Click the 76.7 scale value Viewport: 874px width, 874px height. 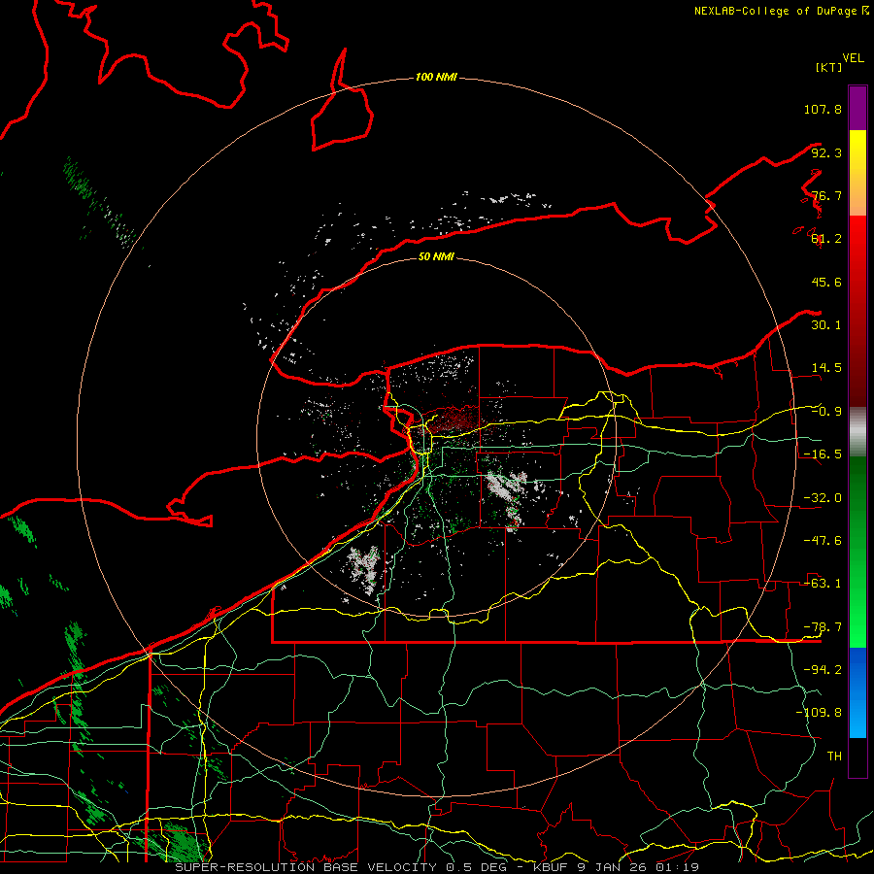(826, 195)
